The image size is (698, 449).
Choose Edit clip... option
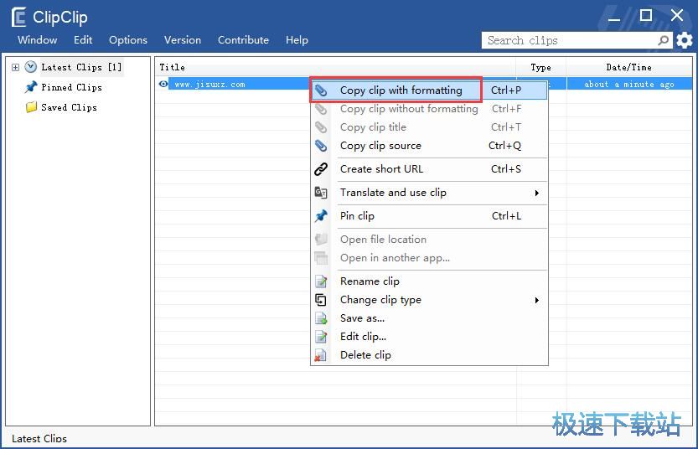tap(429, 337)
